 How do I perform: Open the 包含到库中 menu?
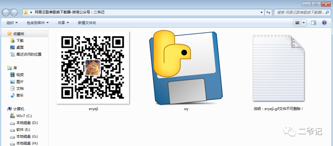[38, 23]
